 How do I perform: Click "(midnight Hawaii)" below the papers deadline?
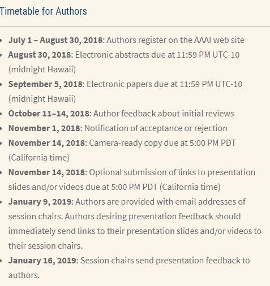[42, 99]
